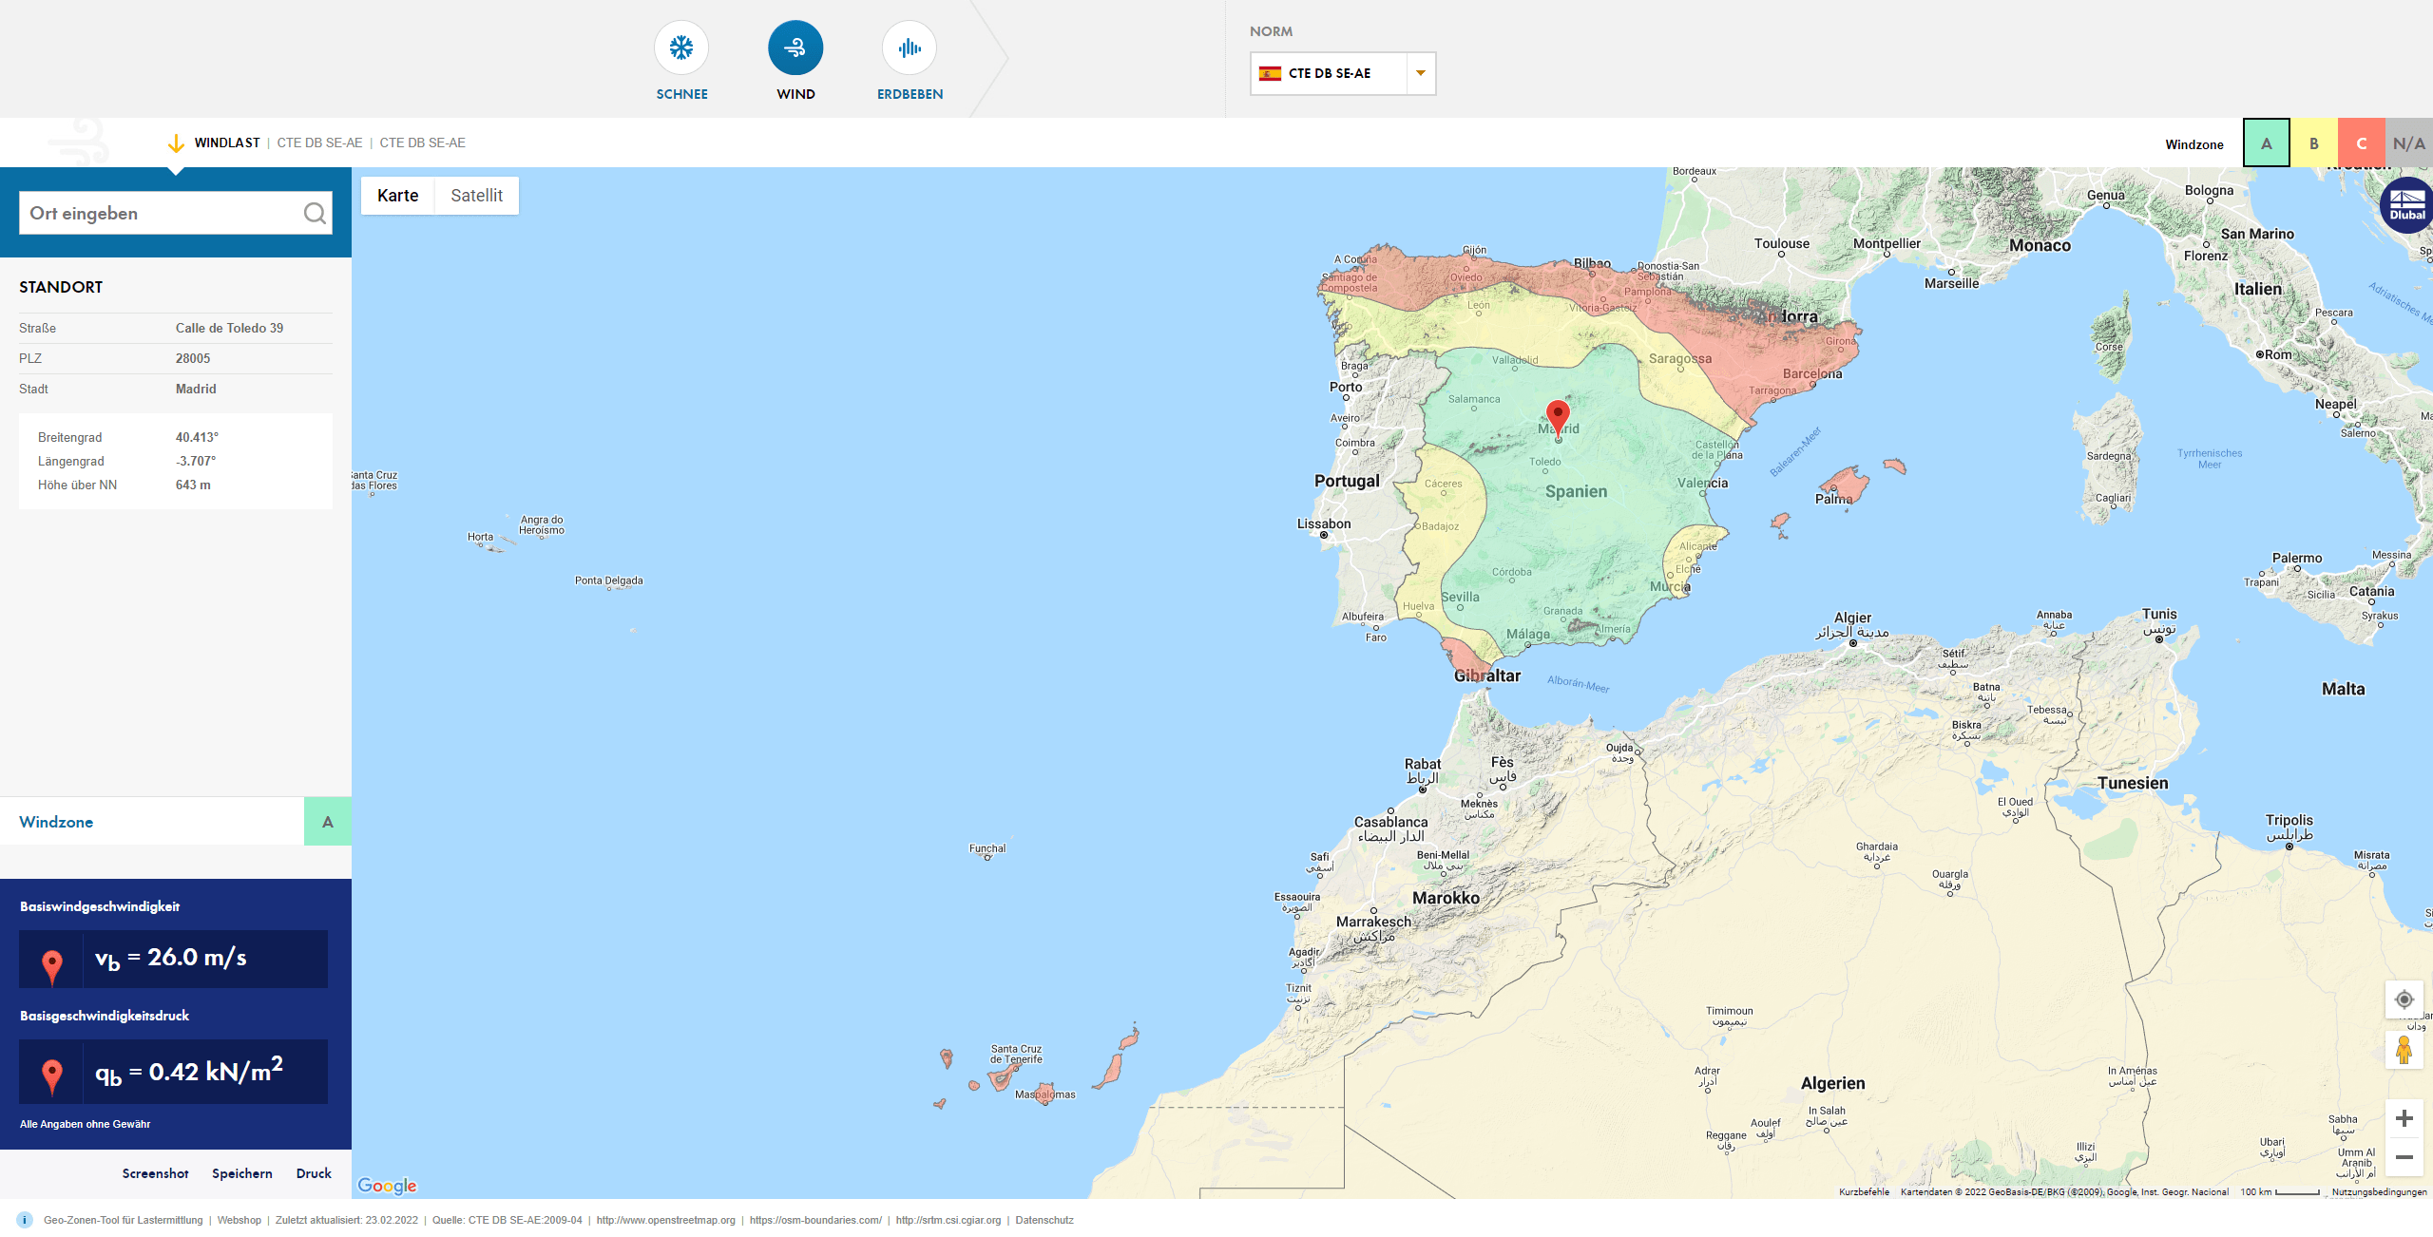Click the geolocation crosshair icon
This screenshot has width=2433, height=1237.
pyautogui.click(x=2404, y=999)
